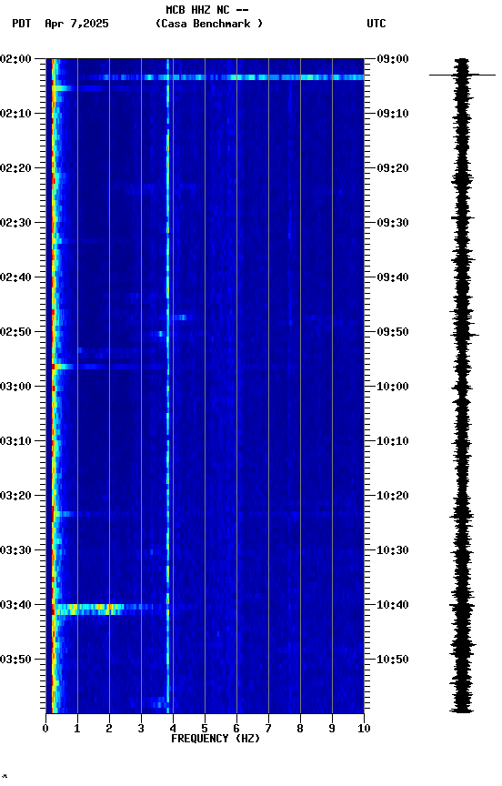
Task: Click the '4' frequency axis tick label
Action: [173, 729]
